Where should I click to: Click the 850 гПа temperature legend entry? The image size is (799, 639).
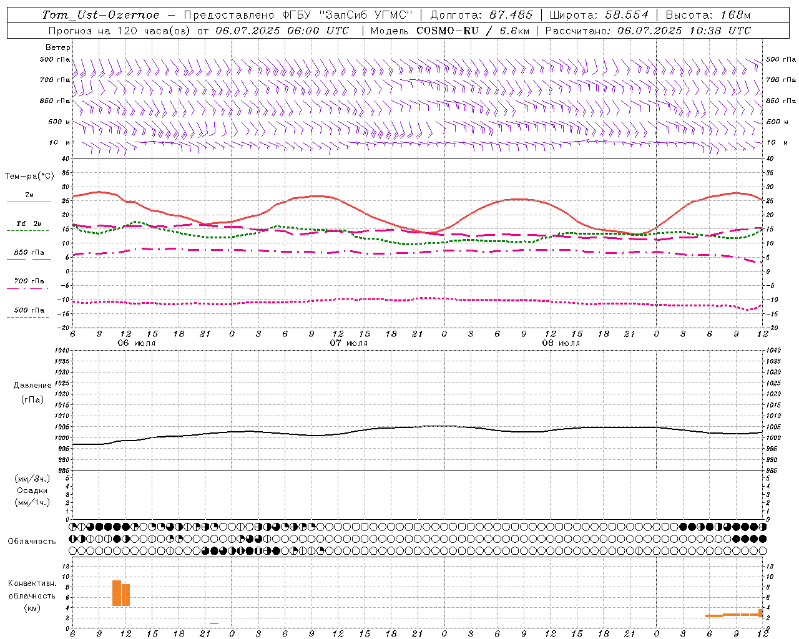(x=29, y=255)
